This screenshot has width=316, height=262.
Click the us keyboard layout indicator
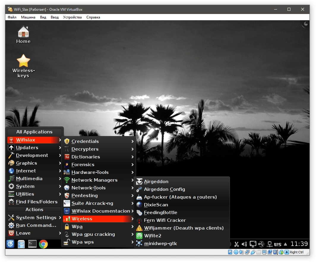[x=278, y=244]
